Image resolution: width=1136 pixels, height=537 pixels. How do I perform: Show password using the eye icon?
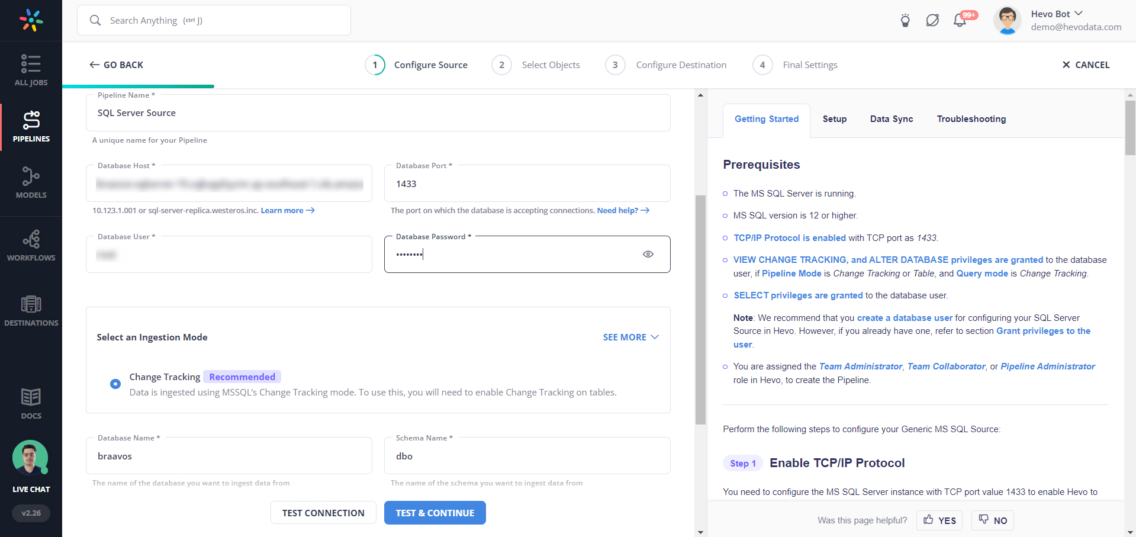click(x=648, y=254)
